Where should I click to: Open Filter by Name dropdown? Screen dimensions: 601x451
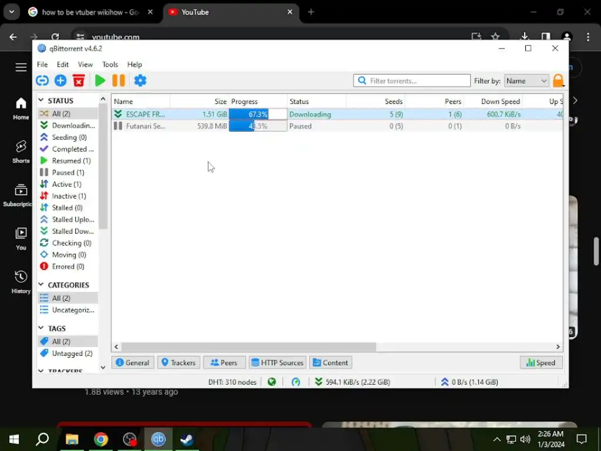[x=526, y=81]
